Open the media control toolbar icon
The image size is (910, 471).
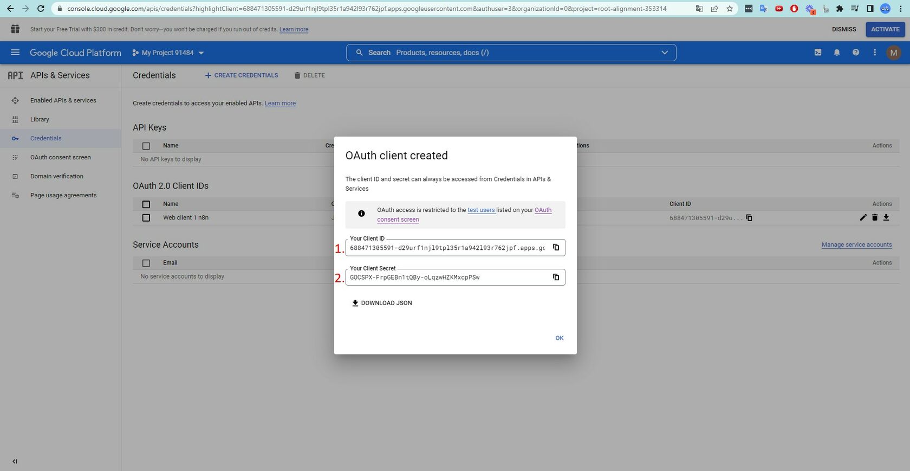855,9
